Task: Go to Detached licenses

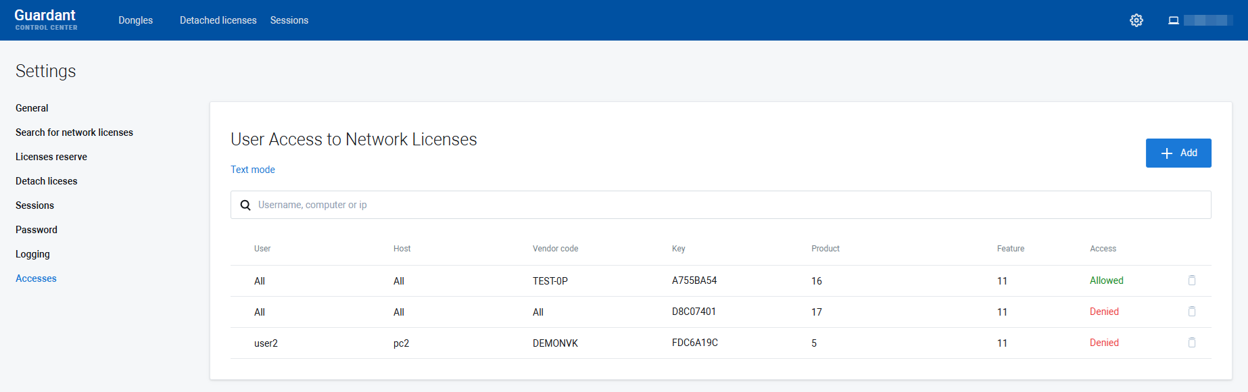Action: pyautogui.click(x=218, y=20)
